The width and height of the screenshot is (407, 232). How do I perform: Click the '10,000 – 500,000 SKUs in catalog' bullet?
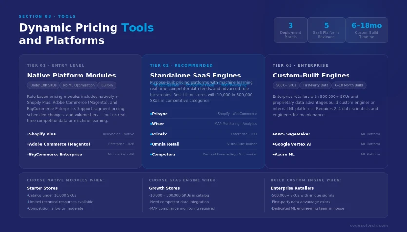pyautogui.click(x=179, y=195)
